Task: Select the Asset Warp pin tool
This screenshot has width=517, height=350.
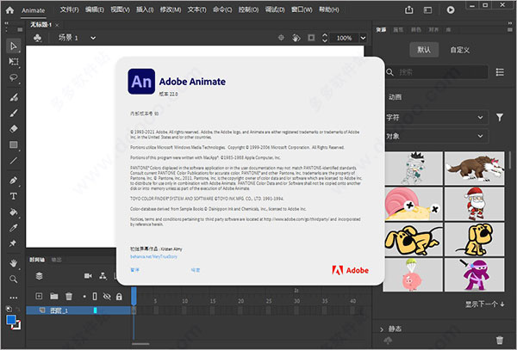Action: click(x=14, y=243)
